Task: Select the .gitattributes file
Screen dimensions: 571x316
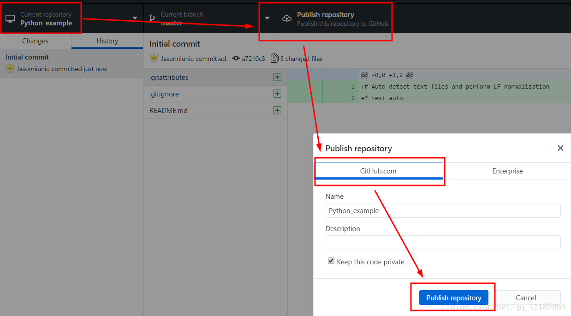Action: 215,78
